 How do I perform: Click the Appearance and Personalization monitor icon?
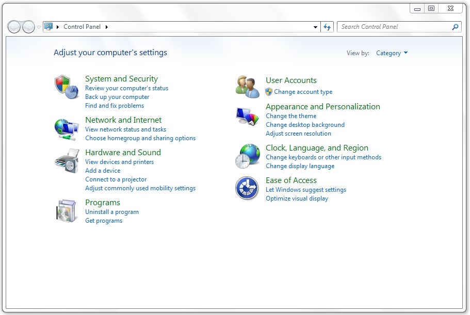coord(247,117)
